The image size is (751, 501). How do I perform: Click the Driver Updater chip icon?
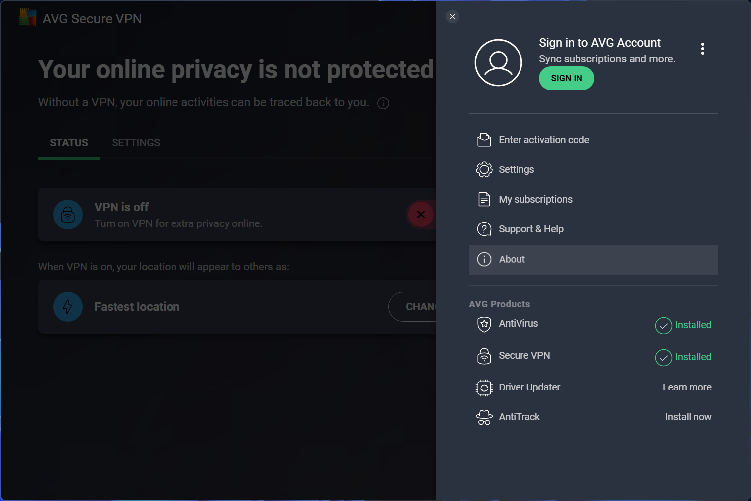pyautogui.click(x=484, y=388)
